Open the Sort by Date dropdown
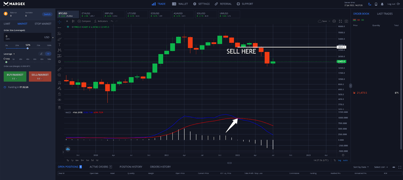 [361, 167]
